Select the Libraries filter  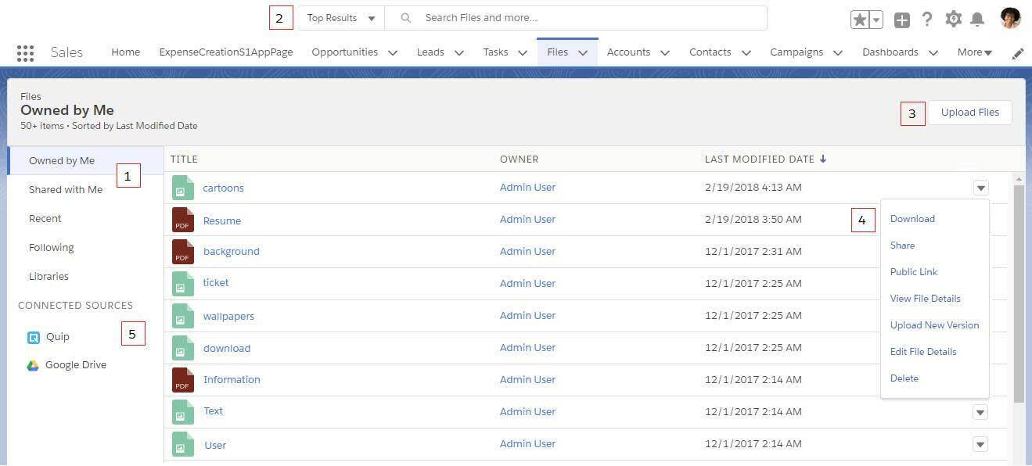[x=49, y=277]
